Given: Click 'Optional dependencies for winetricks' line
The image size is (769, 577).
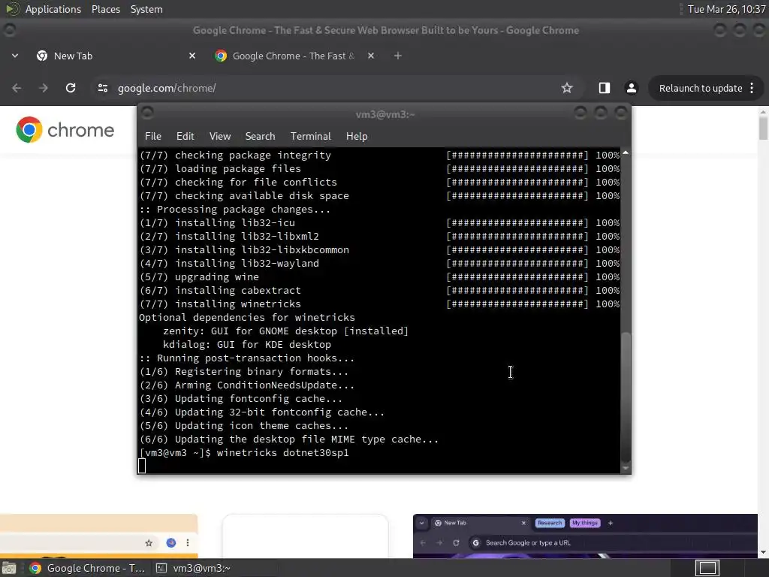Looking at the screenshot, I should tap(246, 318).
